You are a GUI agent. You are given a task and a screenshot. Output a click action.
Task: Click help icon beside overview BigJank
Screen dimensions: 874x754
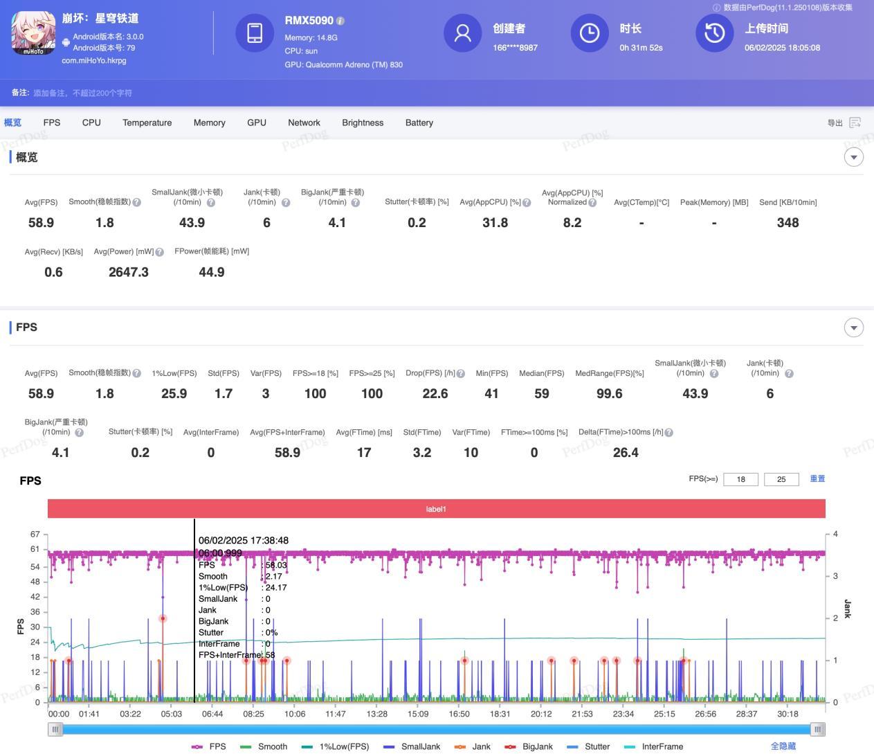pyautogui.click(x=355, y=203)
